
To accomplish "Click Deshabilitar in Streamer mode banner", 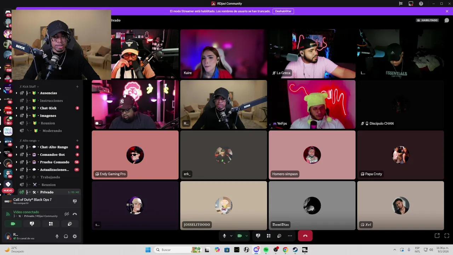I will [283, 11].
